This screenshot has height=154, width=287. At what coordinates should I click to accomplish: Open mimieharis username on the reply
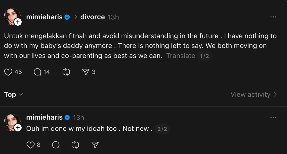coord(44,117)
